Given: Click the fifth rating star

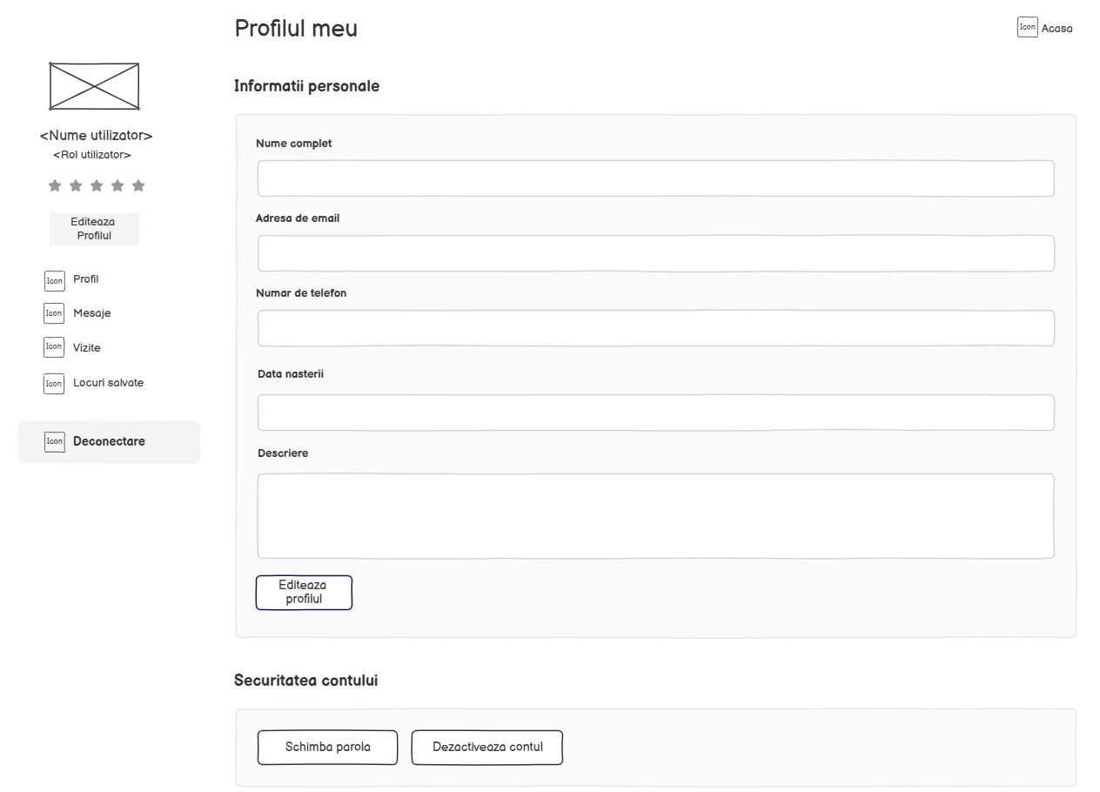Looking at the screenshot, I should [138, 185].
